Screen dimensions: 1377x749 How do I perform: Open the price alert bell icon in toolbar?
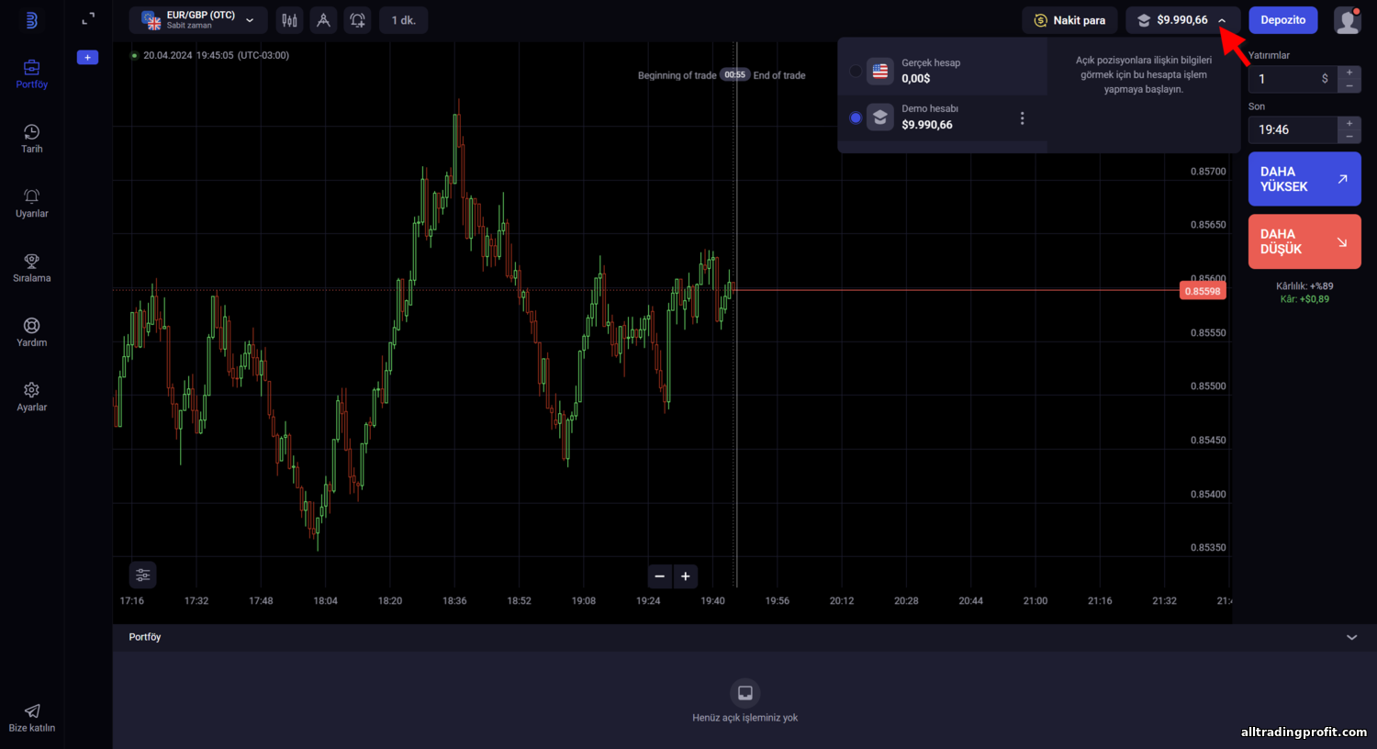tap(357, 20)
